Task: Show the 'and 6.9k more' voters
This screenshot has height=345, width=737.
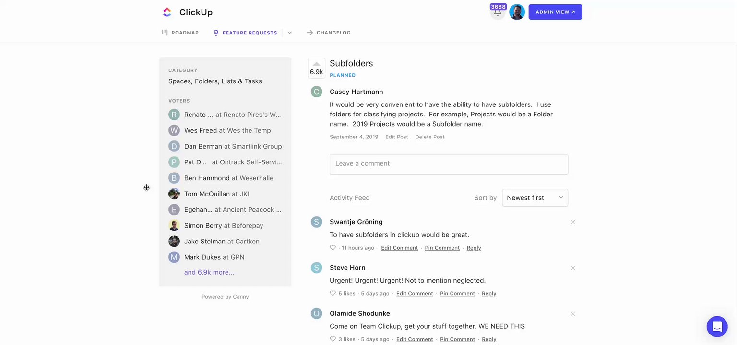Action: (209, 272)
